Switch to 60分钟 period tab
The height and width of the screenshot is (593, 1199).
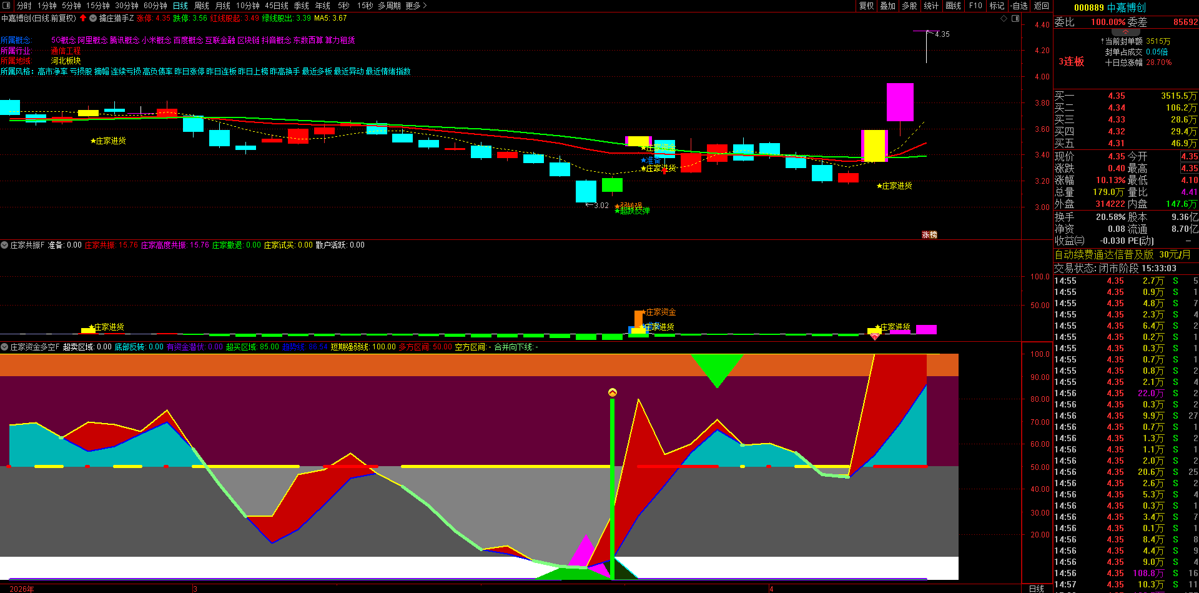click(x=155, y=6)
